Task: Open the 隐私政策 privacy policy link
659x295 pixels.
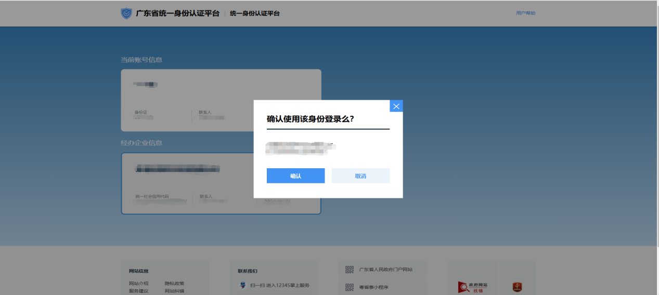Action: (x=174, y=284)
